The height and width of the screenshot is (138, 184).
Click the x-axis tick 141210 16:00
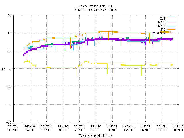coord(46,128)
